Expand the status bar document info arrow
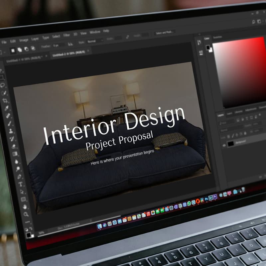The image size is (266, 266). (x=90, y=221)
